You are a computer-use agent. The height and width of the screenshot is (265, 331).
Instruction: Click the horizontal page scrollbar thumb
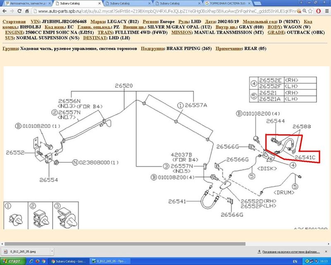[125, 244]
